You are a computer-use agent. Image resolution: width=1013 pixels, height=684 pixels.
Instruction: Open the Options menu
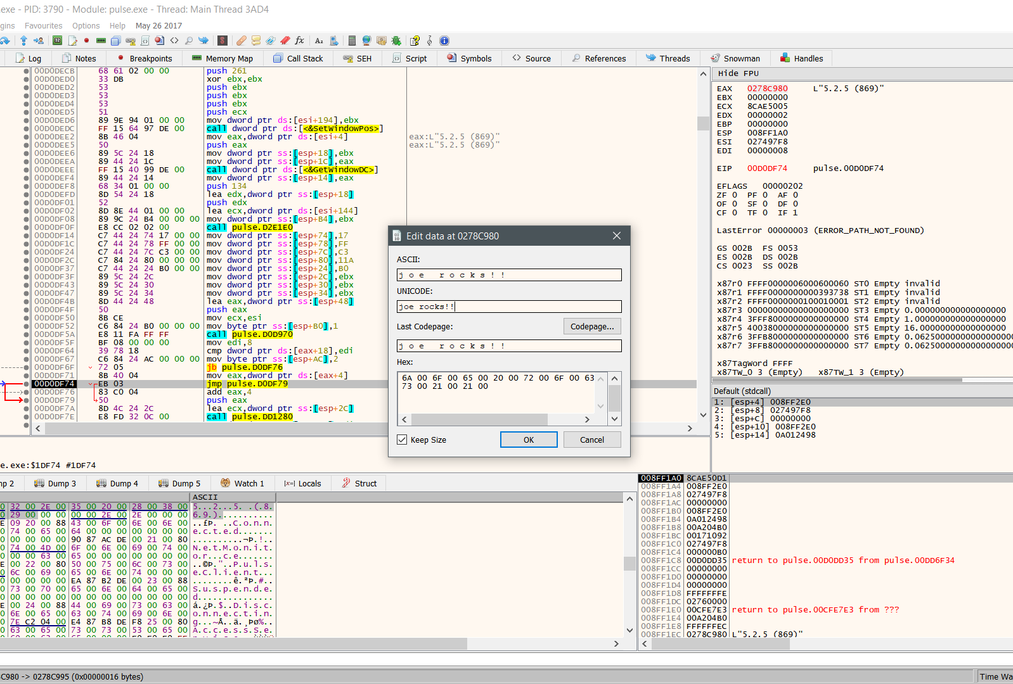tap(86, 26)
